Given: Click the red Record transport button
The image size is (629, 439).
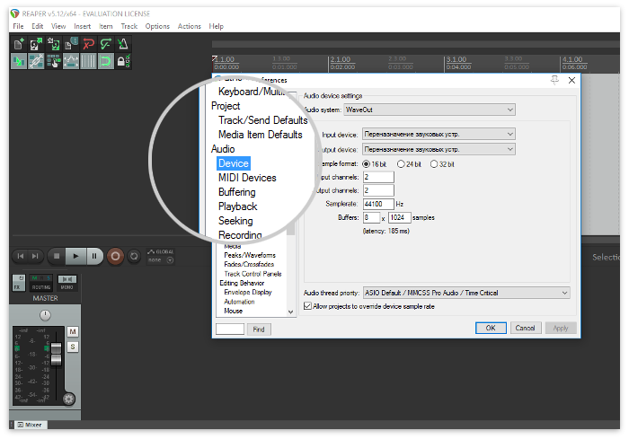Looking at the screenshot, I should (115, 256).
